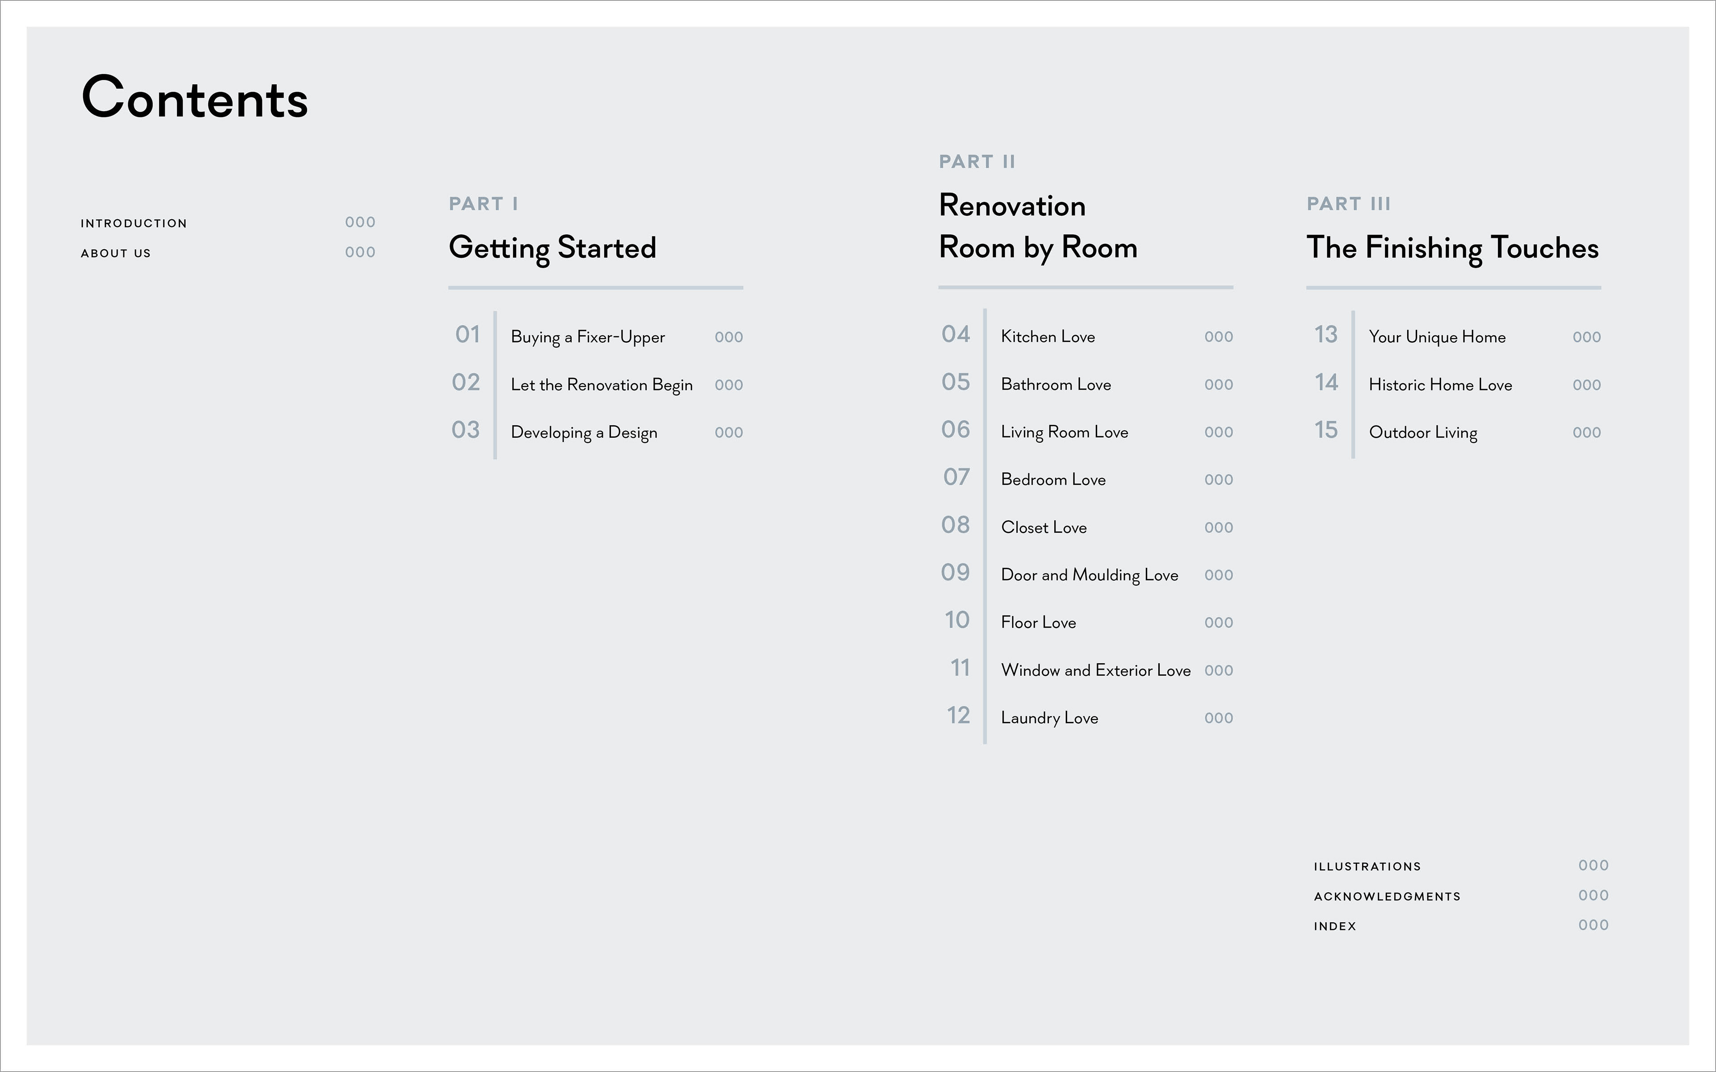The image size is (1716, 1072).
Task: Click the About Us entry
Action: tap(116, 253)
